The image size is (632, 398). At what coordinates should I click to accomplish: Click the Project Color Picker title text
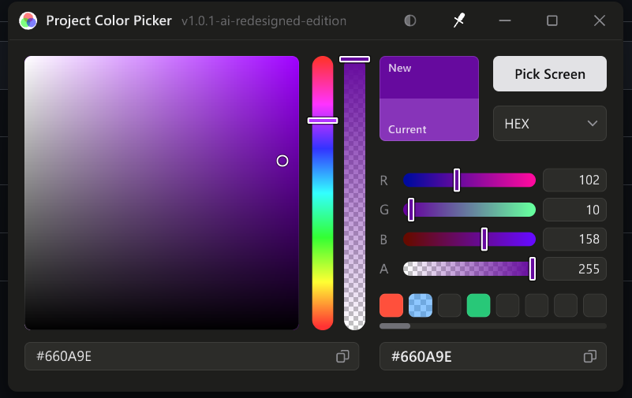coord(109,21)
